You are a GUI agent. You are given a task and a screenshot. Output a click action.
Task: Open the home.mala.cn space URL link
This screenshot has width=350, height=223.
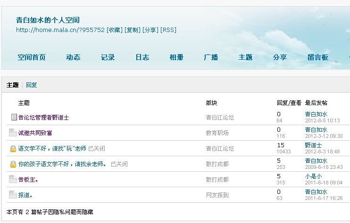point(60,30)
